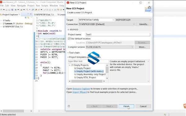Select Empty Assembly-only Project template

90,74
